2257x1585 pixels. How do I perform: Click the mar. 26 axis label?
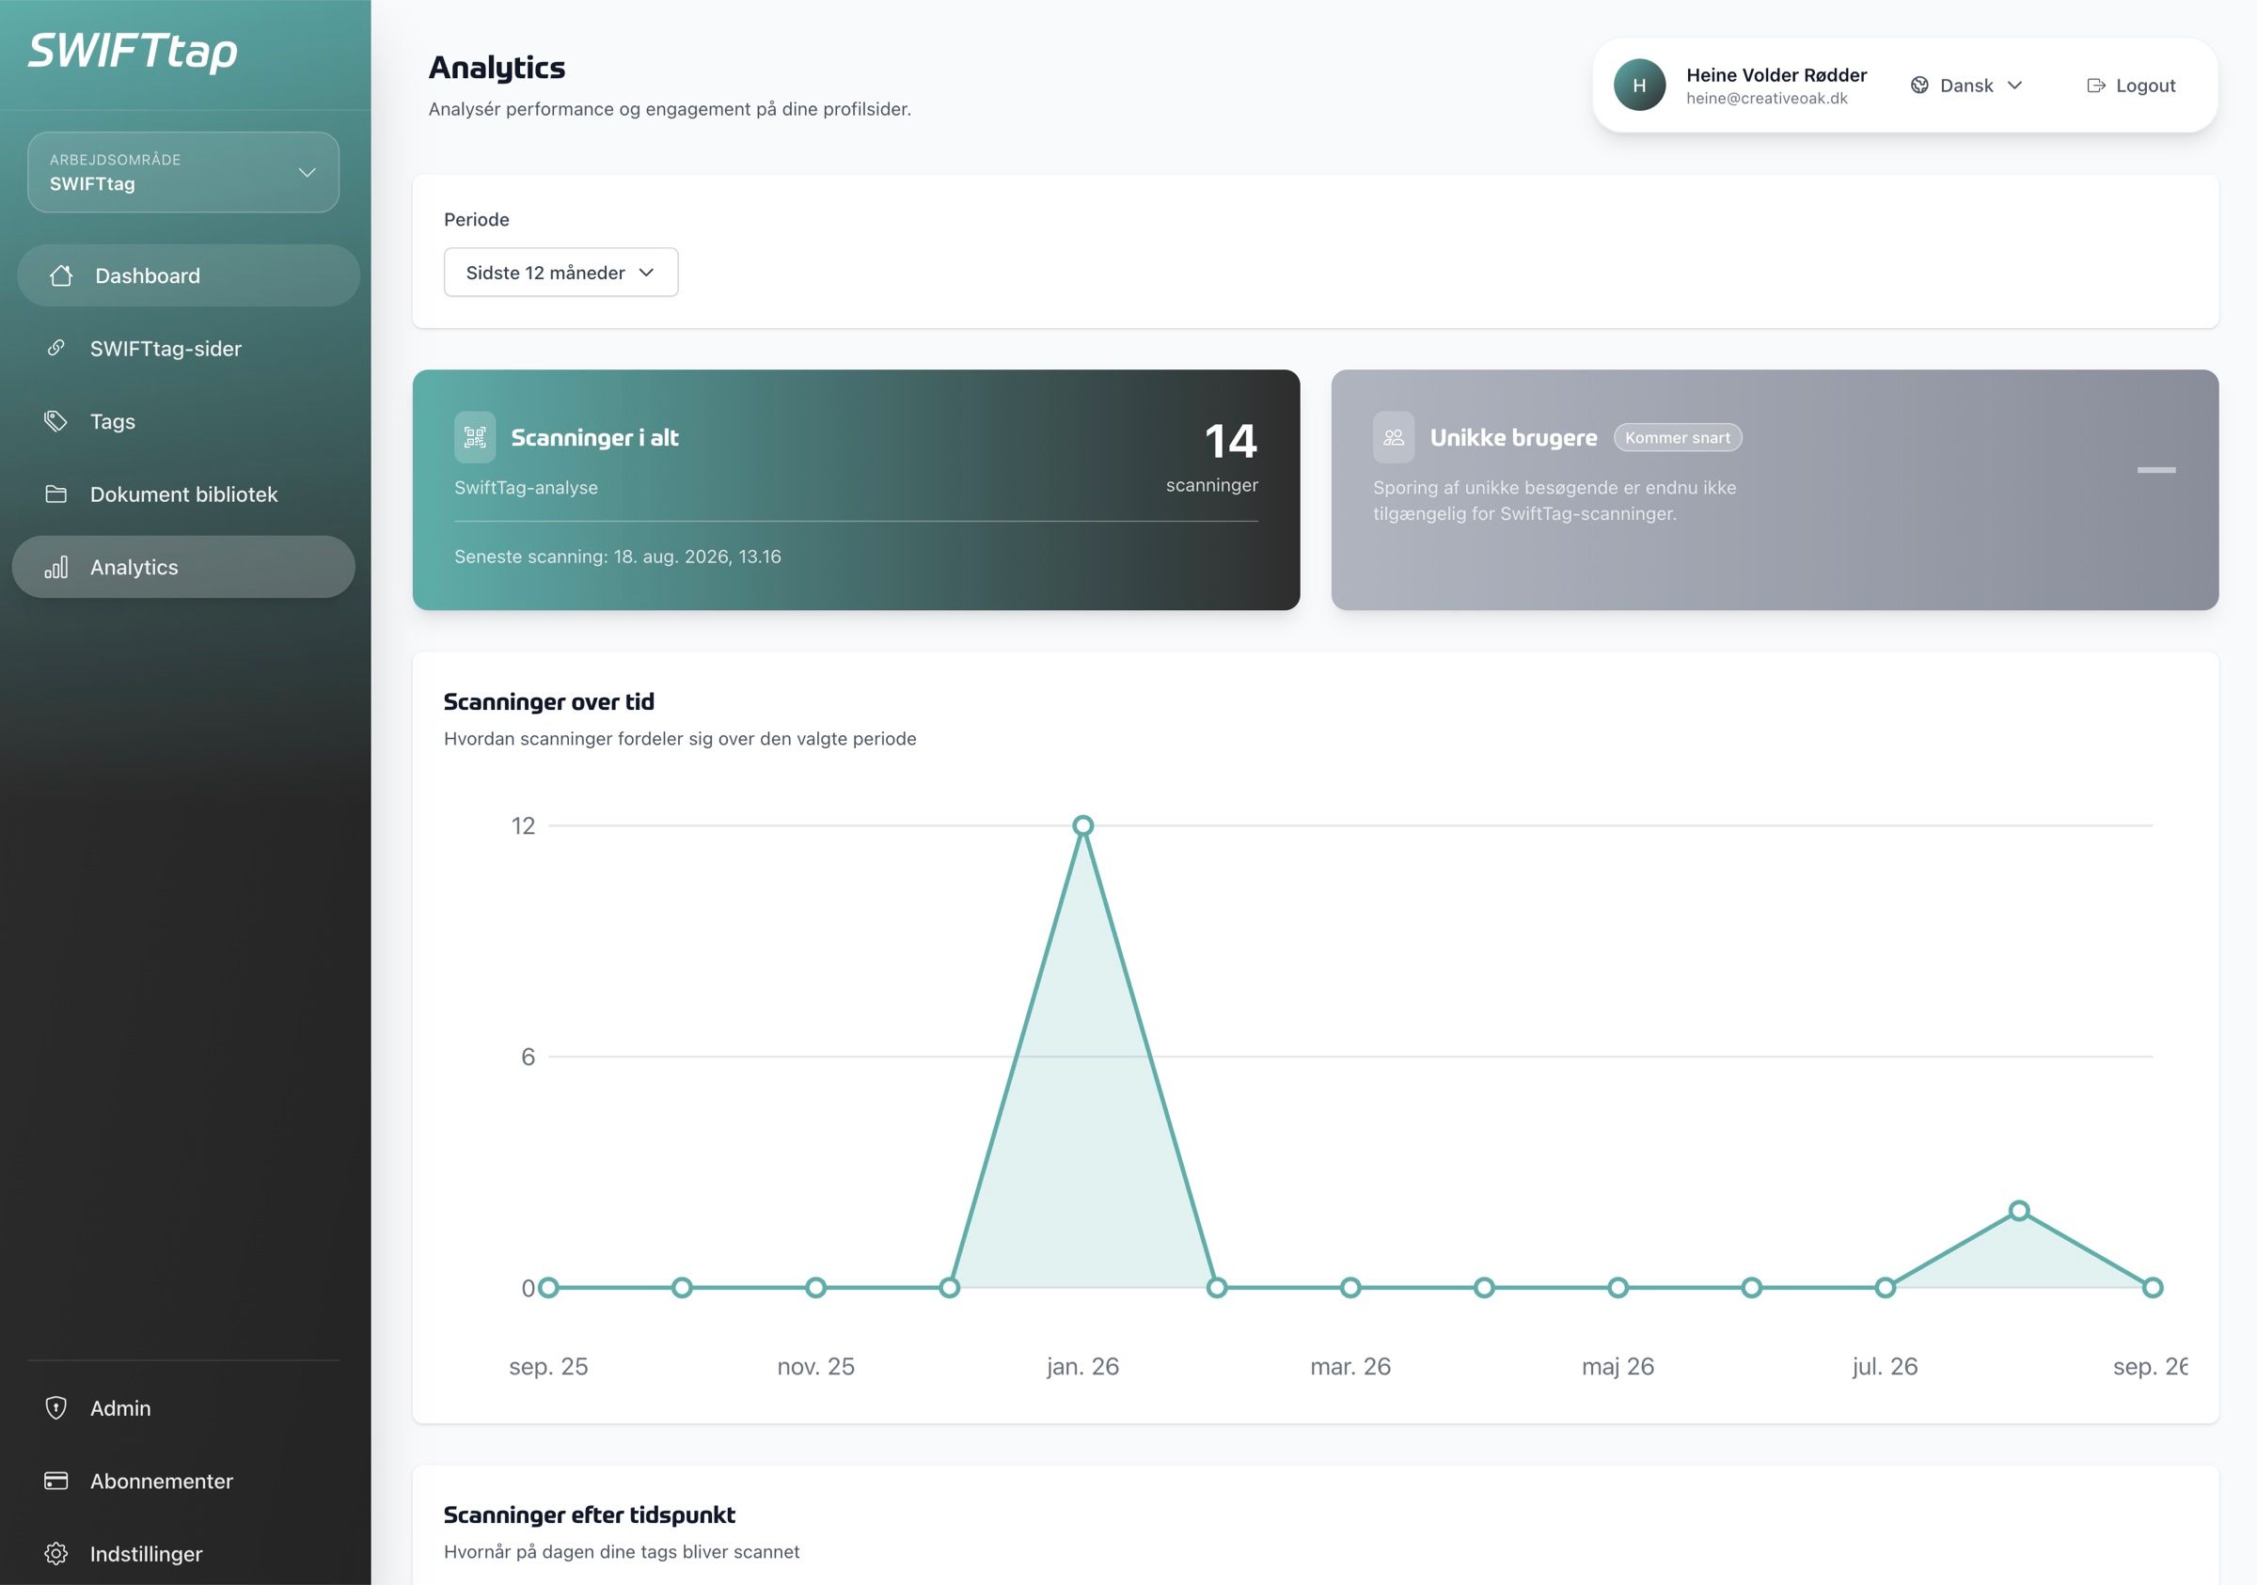tap(1350, 1366)
